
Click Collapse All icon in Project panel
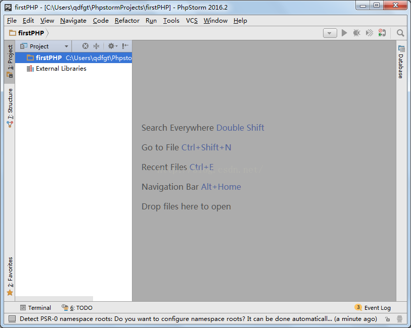[x=96, y=46]
